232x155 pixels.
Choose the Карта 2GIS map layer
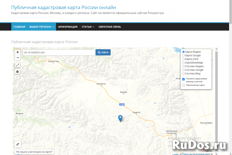(184, 59)
